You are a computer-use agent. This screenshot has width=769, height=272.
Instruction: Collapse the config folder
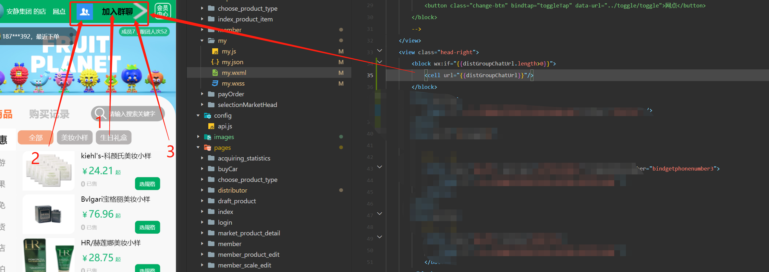click(198, 115)
